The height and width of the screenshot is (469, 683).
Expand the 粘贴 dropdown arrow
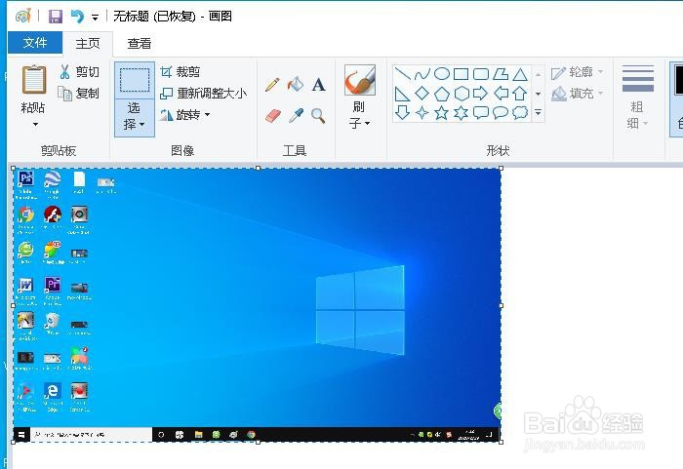coord(35,124)
